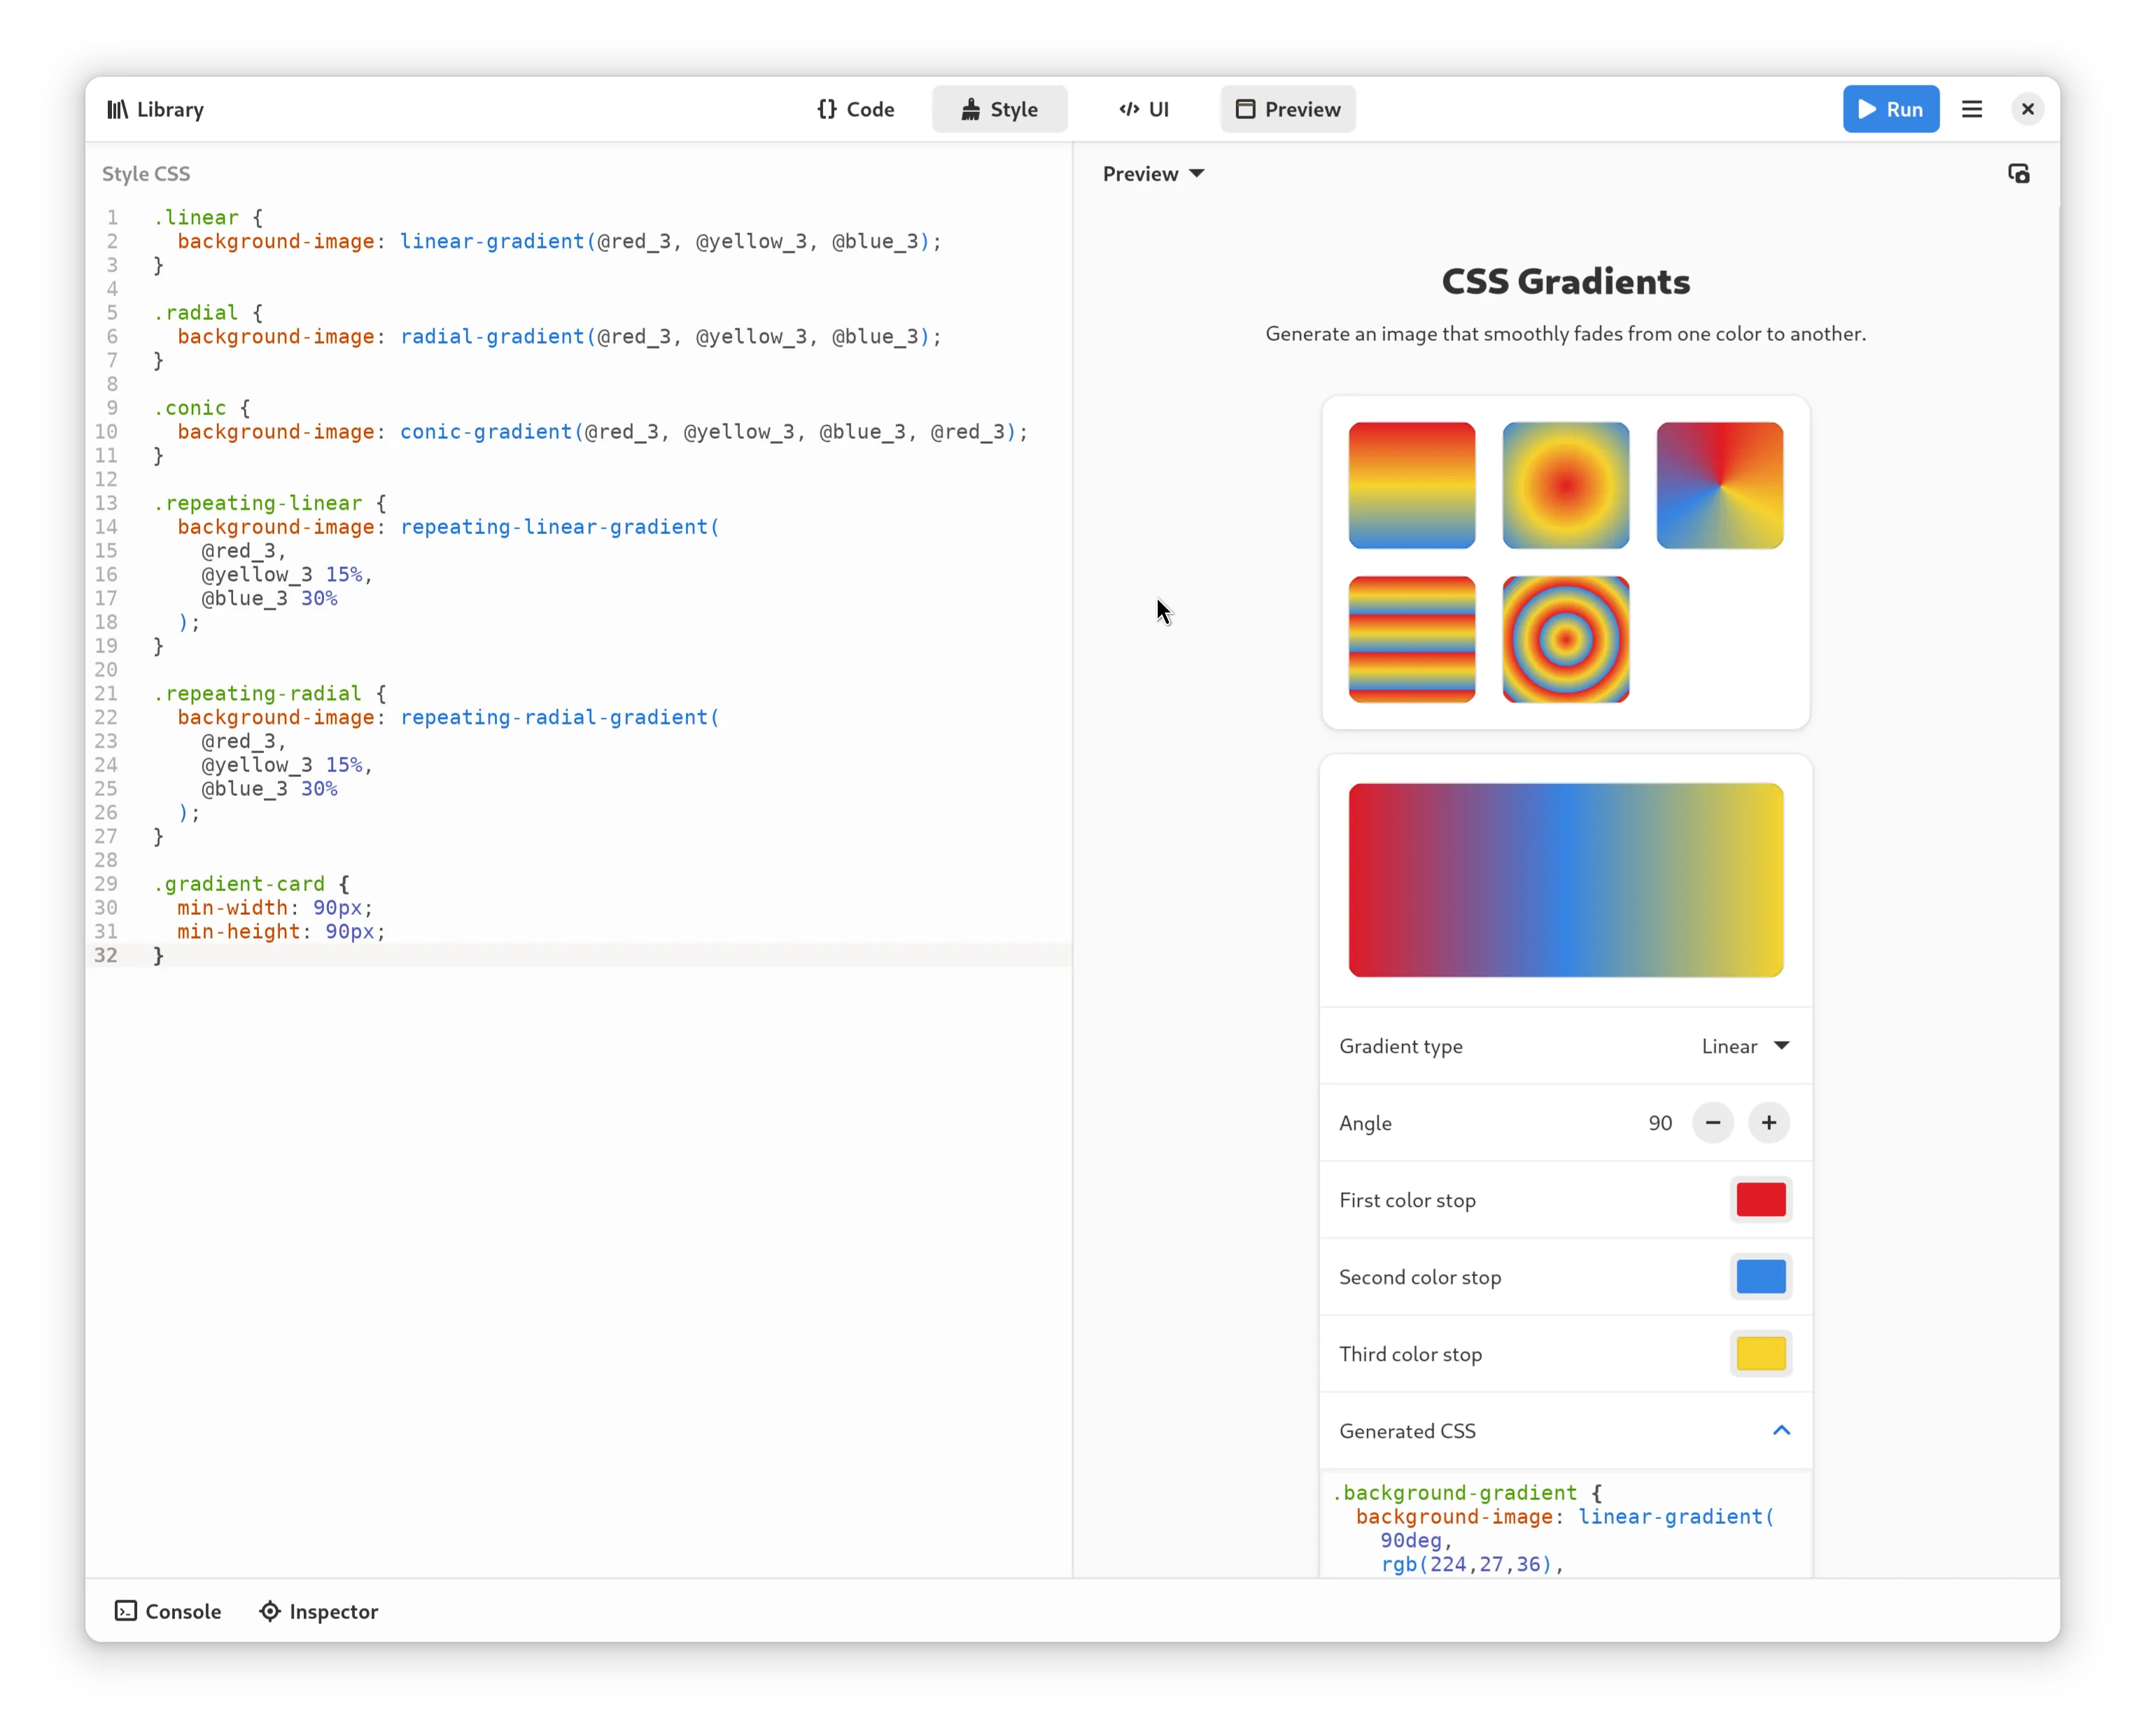The height and width of the screenshot is (1736, 2146).
Task: Decrease angle with minus button
Action: coord(1712,1123)
